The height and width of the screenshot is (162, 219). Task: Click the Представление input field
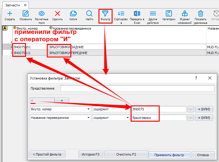[137, 88]
